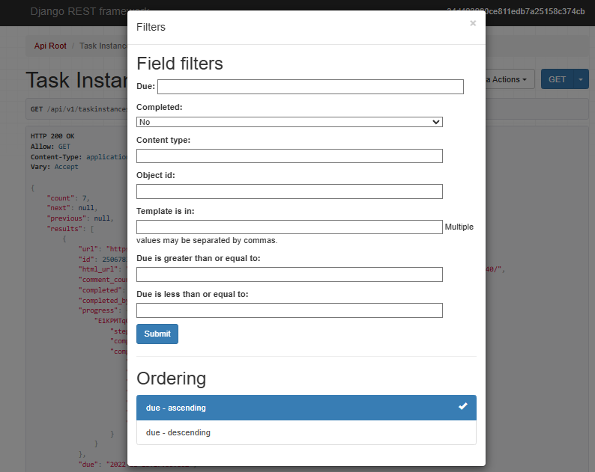Click the Django REST framework brand link
Viewport: 595px width, 472px height.
click(x=78, y=12)
